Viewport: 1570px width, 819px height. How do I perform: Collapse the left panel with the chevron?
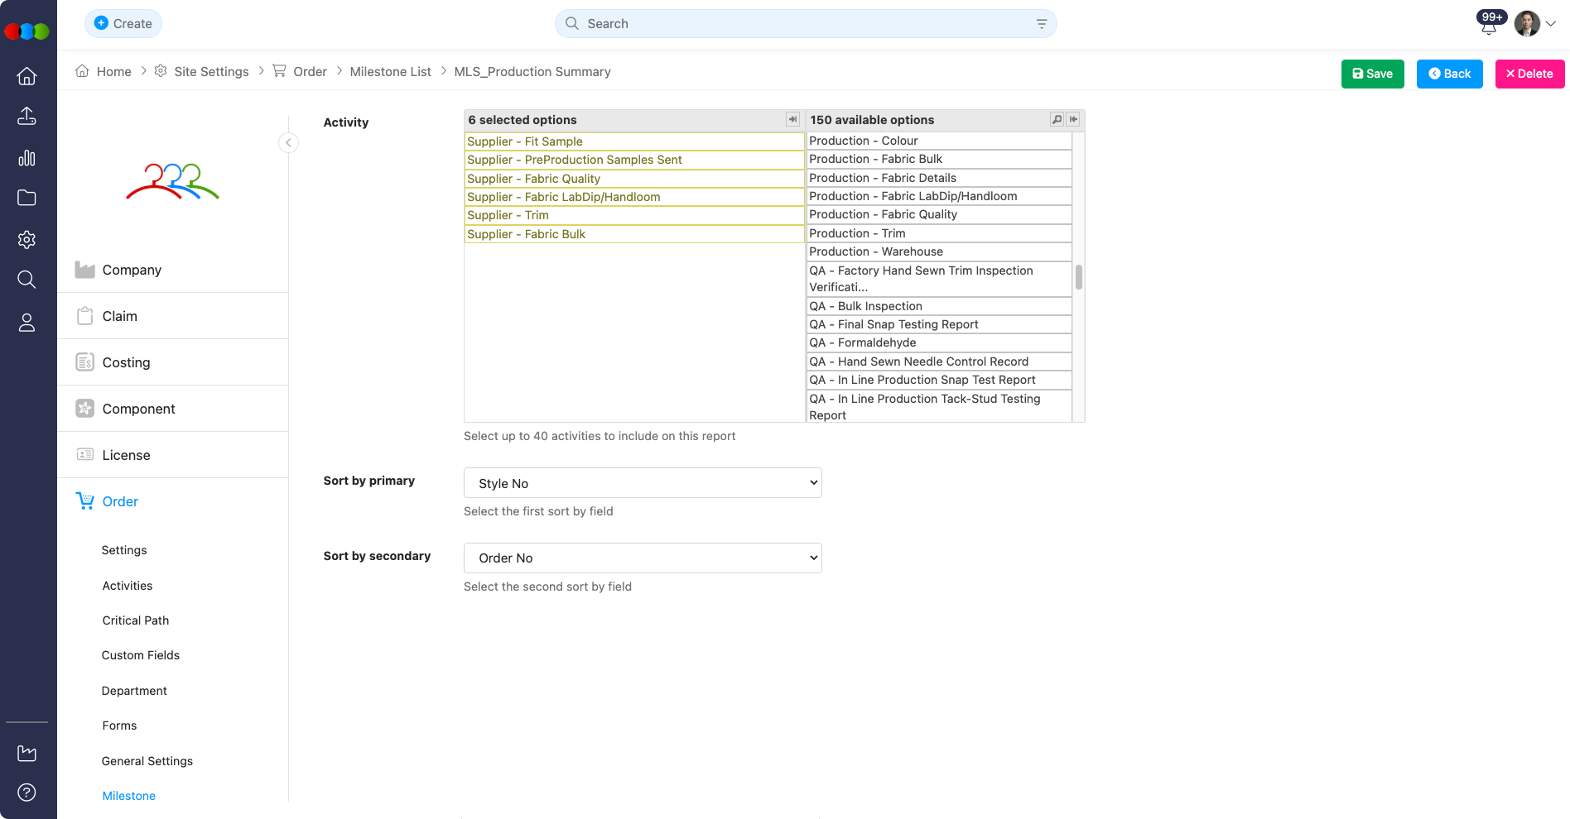pyautogui.click(x=288, y=142)
